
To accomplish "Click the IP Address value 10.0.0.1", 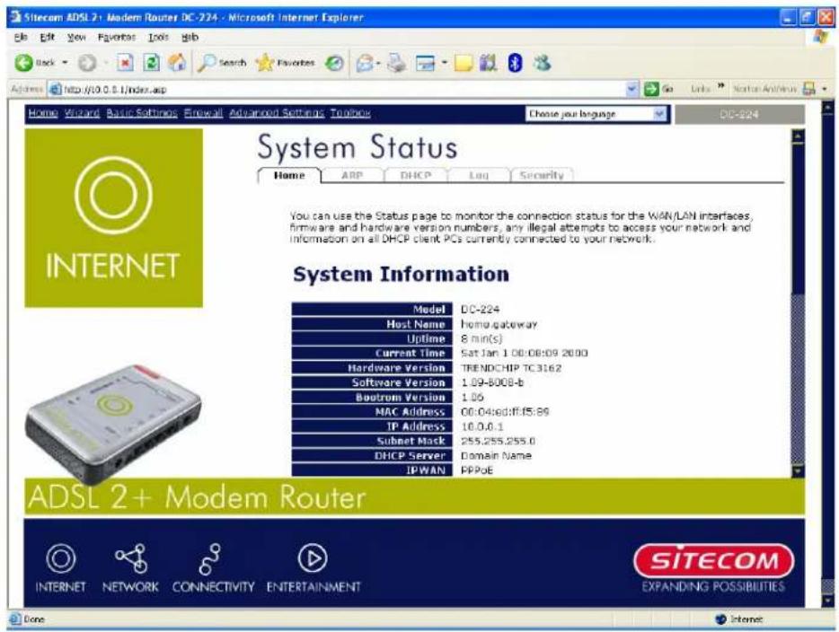I will point(481,426).
